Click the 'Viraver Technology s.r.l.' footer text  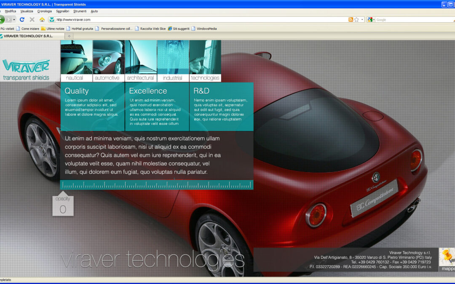tap(410, 253)
